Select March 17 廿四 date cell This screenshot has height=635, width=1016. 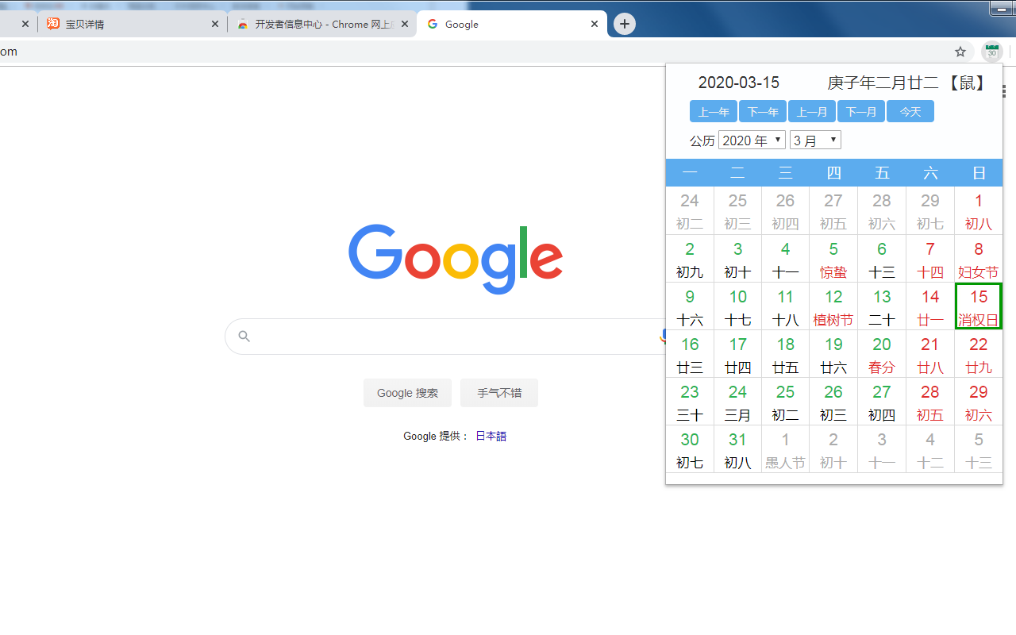737,354
